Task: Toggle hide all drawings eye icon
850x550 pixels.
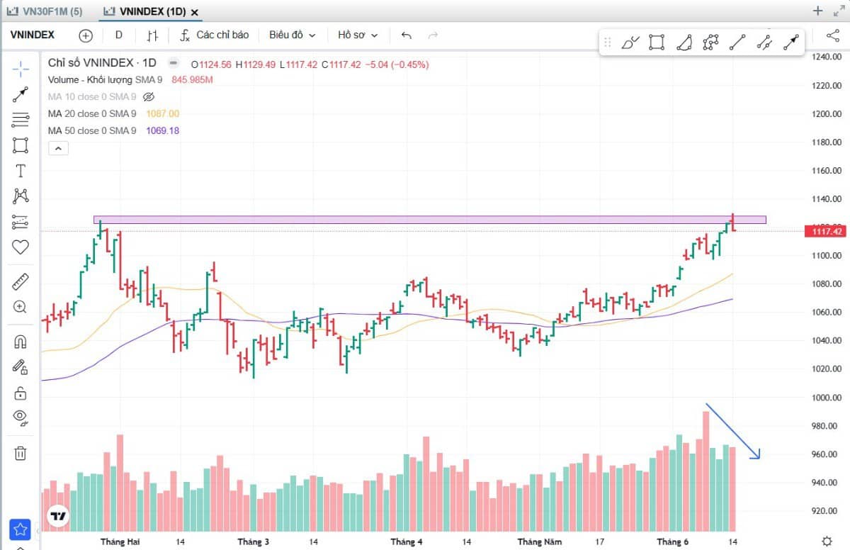Action: coord(21,417)
